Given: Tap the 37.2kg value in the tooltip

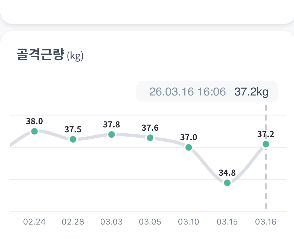Looking at the screenshot, I should pyautogui.click(x=251, y=92).
